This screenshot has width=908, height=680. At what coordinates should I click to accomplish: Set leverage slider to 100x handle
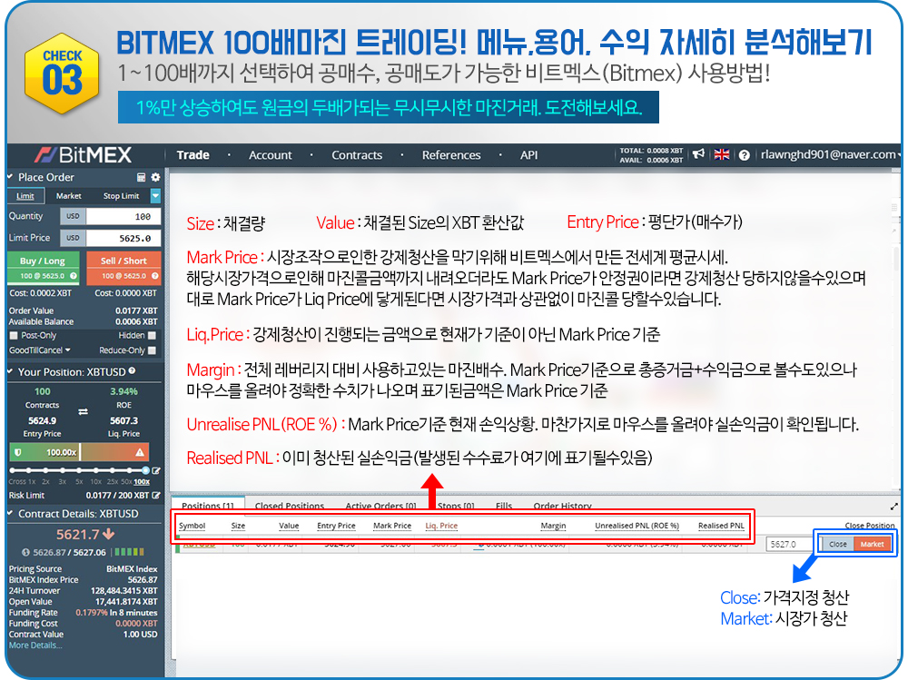point(145,470)
